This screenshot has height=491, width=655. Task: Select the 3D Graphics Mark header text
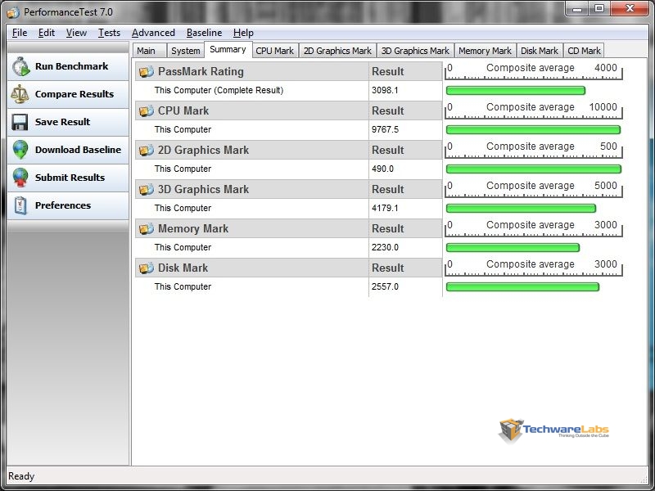(x=203, y=190)
